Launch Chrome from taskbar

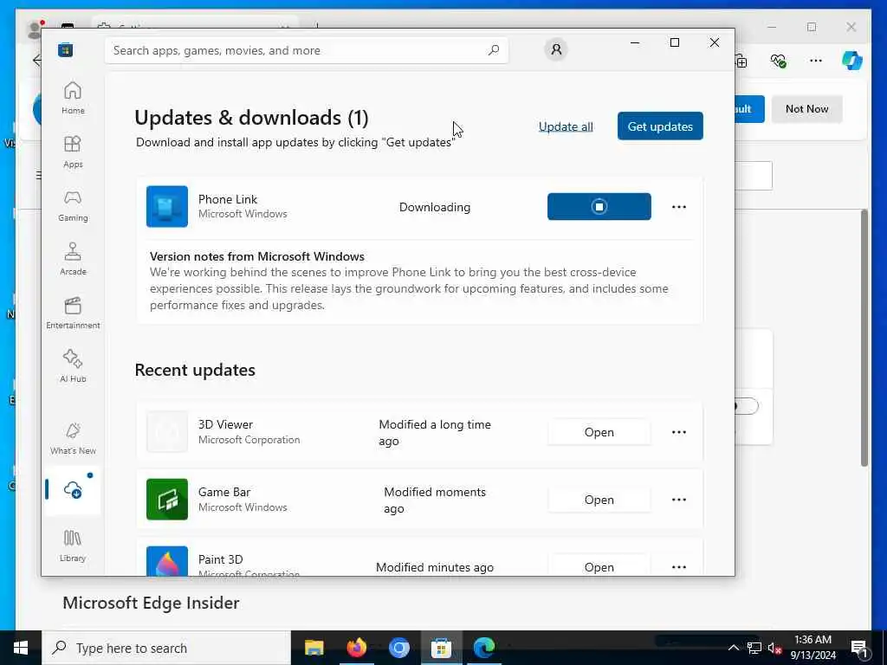point(398,648)
